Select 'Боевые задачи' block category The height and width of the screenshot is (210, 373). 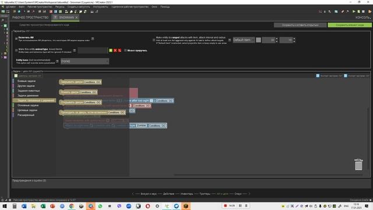coord(26,81)
